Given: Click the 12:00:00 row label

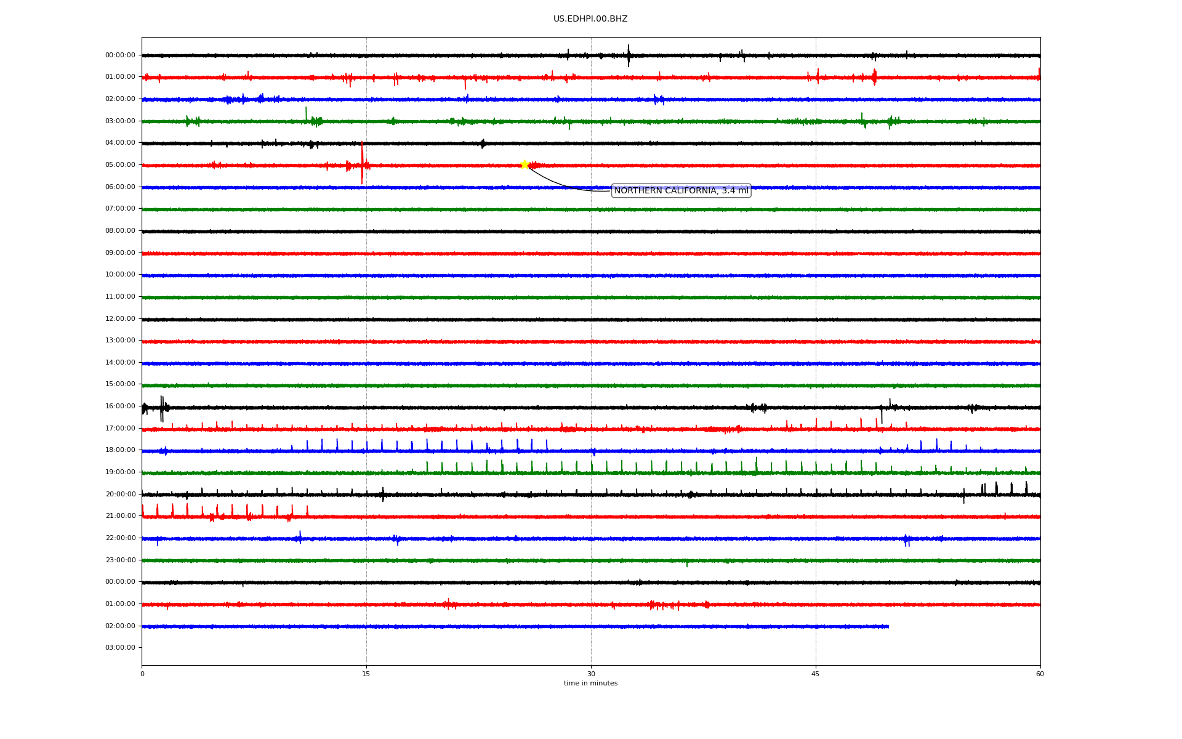Looking at the screenshot, I should click(x=120, y=319).
